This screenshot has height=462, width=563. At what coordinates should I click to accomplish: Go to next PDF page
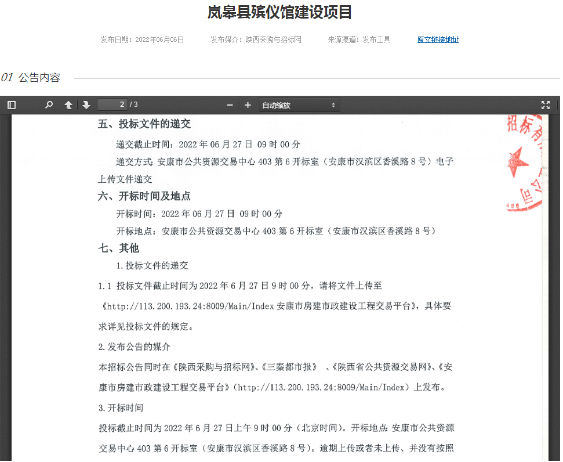coord(86,105)
